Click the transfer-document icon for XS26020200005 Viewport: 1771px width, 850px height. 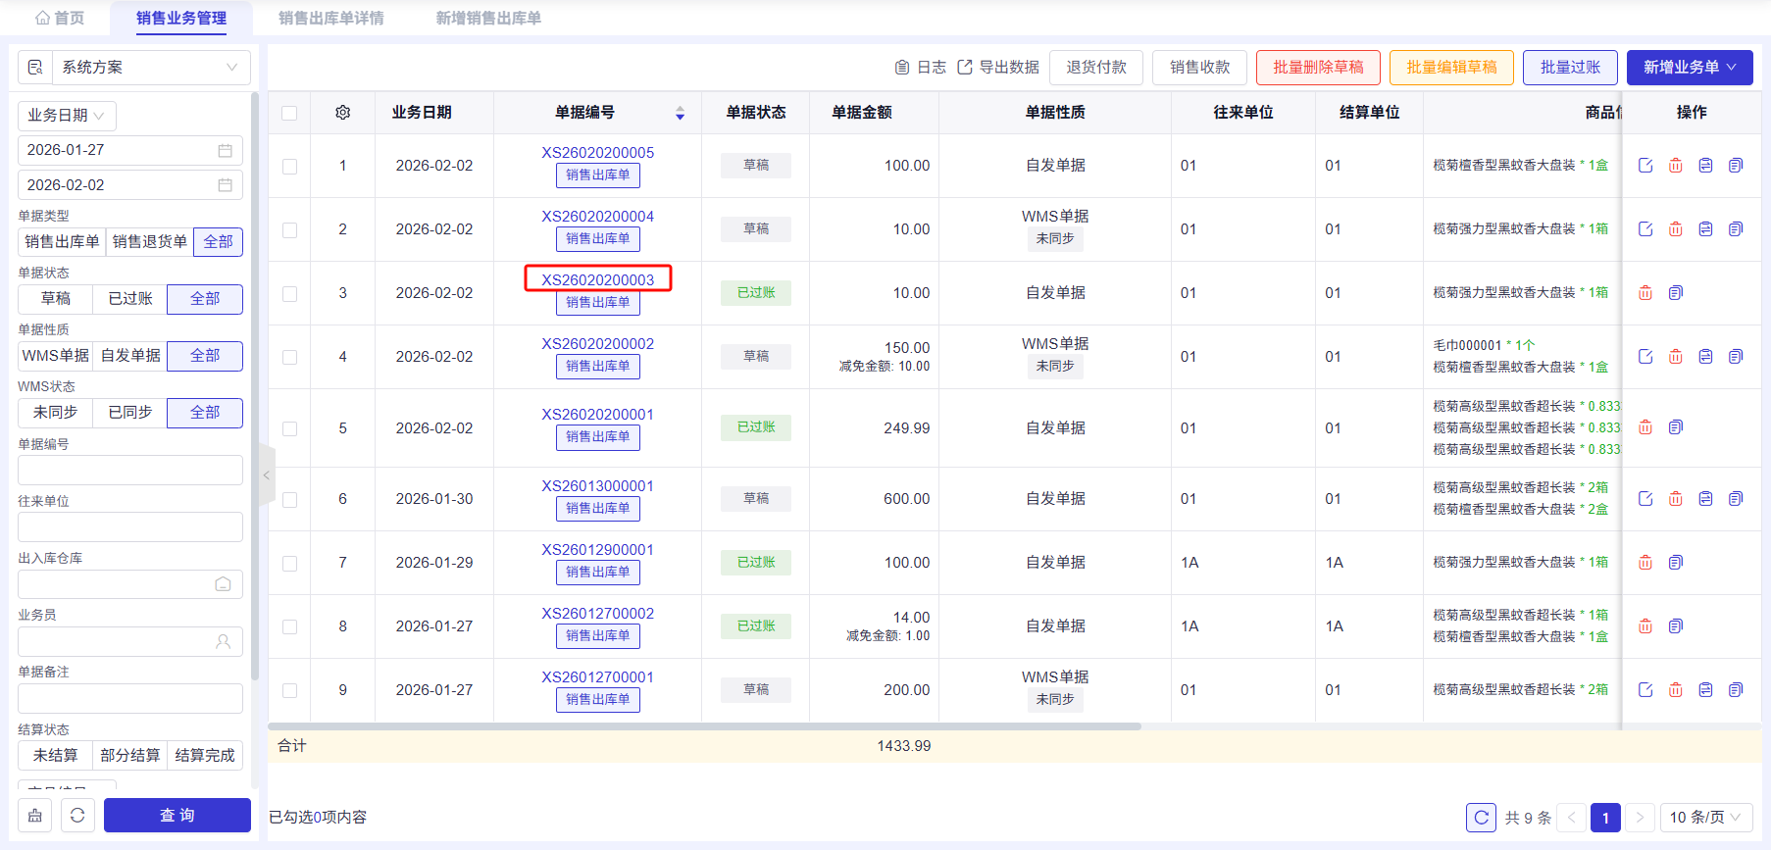coord(1705,166)
